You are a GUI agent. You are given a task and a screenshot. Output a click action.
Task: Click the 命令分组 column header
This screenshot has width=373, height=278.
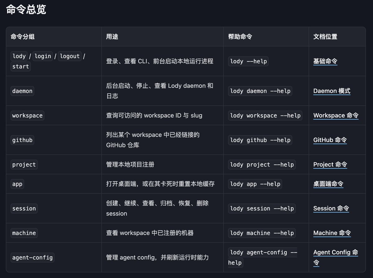[x=23, y=37]
